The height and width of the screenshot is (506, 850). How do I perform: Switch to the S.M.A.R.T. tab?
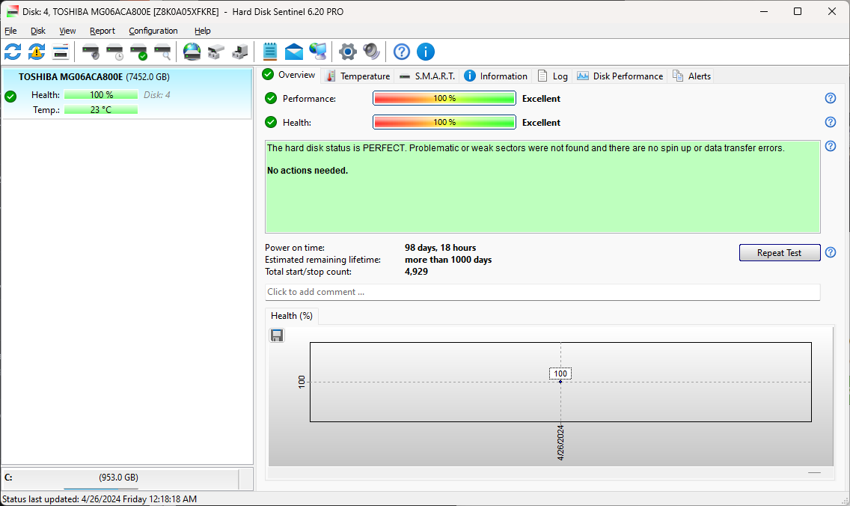click(427, 76)
